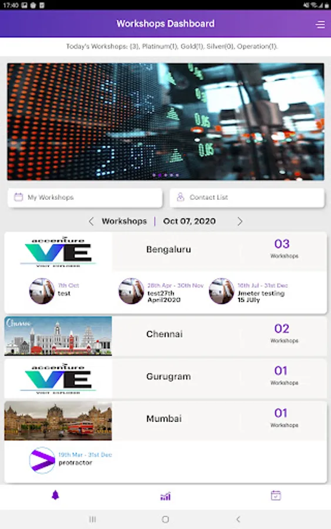Go to next workshop date arrow
331x529 pixels.
240,222
